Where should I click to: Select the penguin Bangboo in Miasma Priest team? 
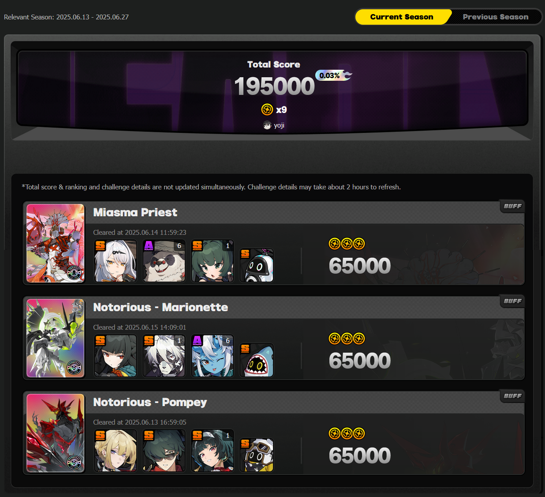click(257, 265)
